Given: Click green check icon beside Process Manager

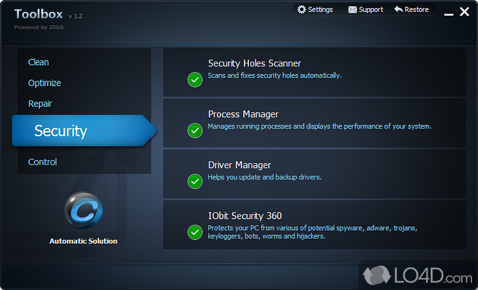Looking at the screenshot, I should point(195,130).
